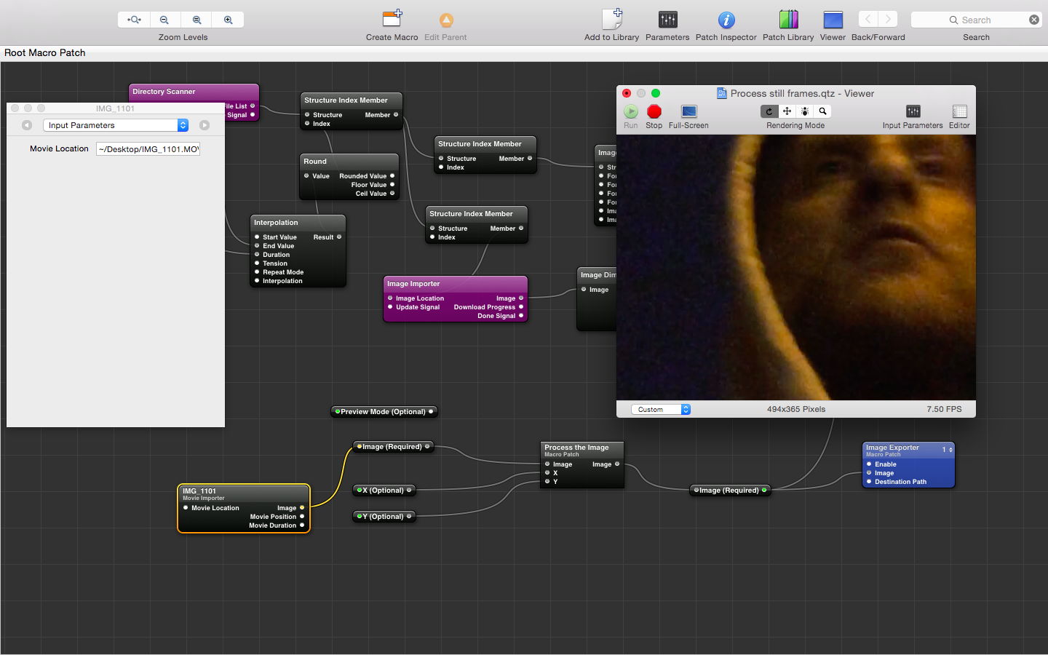Click the document icon in the Viewer title bar
The width and height of the screenshot is (1048, 655).
pos(722,93)
